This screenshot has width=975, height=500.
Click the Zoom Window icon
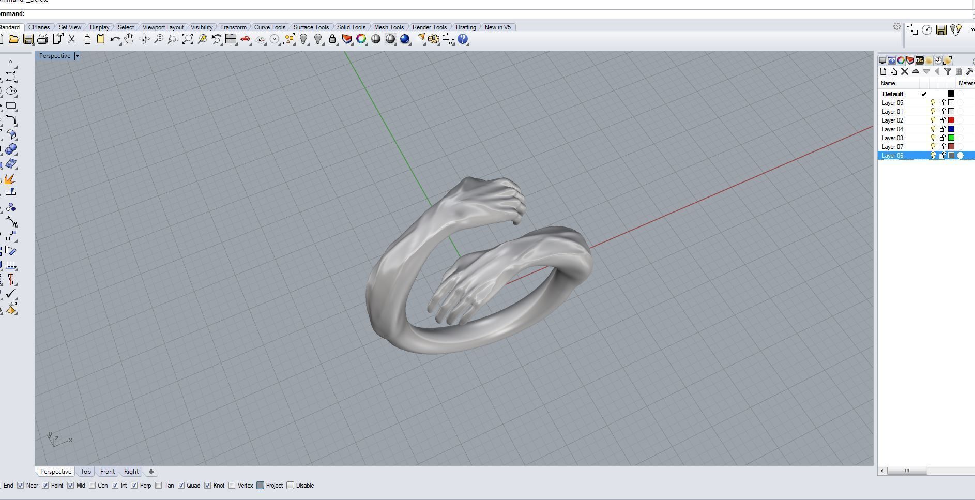tap(173, 39)
